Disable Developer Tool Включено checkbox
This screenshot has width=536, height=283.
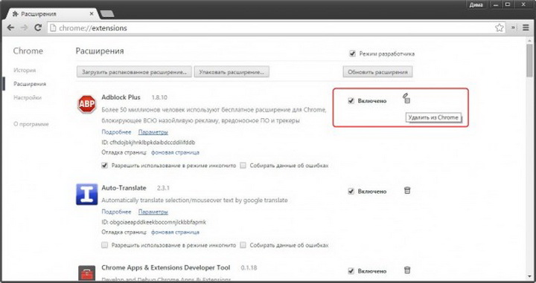(x=351, y=271)
